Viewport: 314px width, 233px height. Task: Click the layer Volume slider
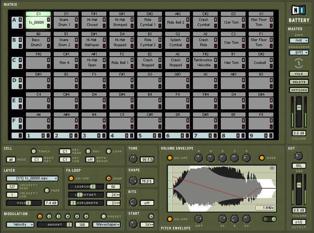[x=24, y=203]
